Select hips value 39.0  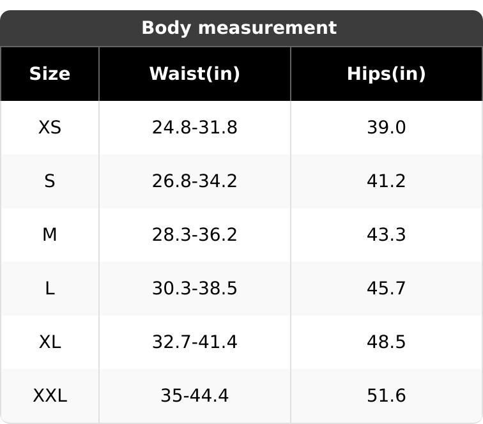[x=386, y=128]
